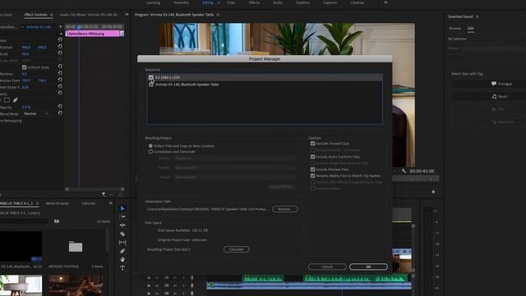526x296 pixels.
Task: Switch to Editing workspace tab
Action: point(208,2)
